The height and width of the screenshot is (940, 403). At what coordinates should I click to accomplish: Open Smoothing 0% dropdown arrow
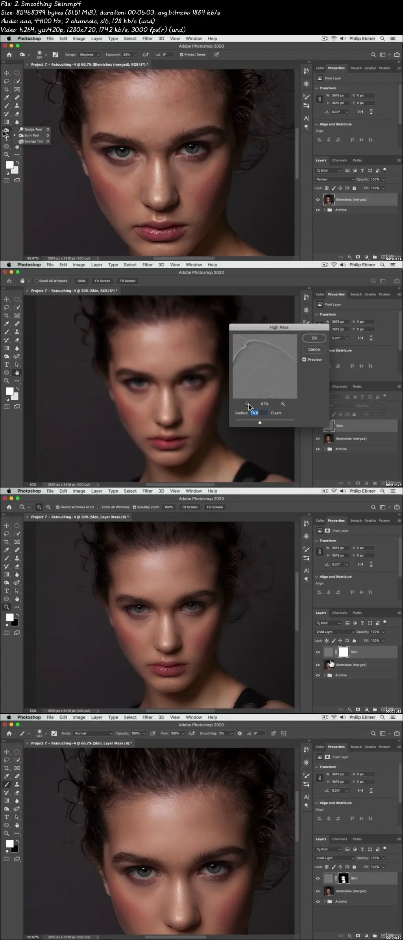coord(231,733)
